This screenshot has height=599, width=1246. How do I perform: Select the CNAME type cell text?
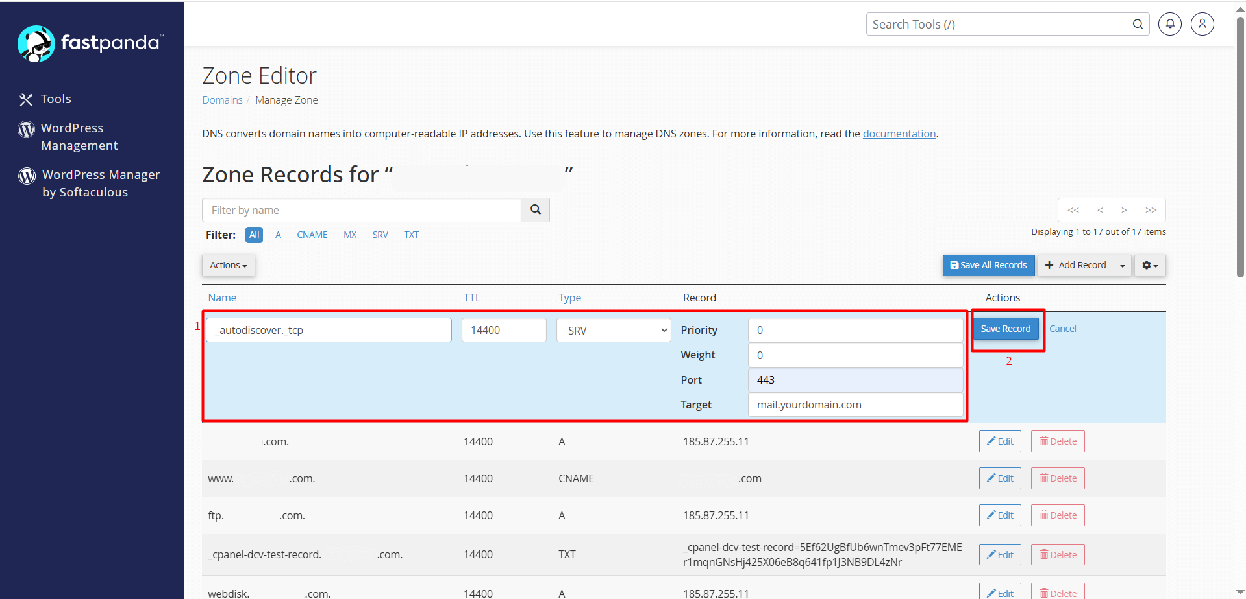coord(576,478)
